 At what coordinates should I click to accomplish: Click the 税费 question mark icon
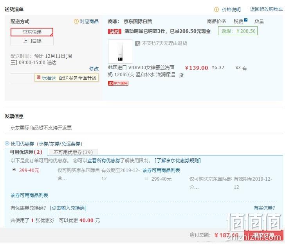coord(246,20)
